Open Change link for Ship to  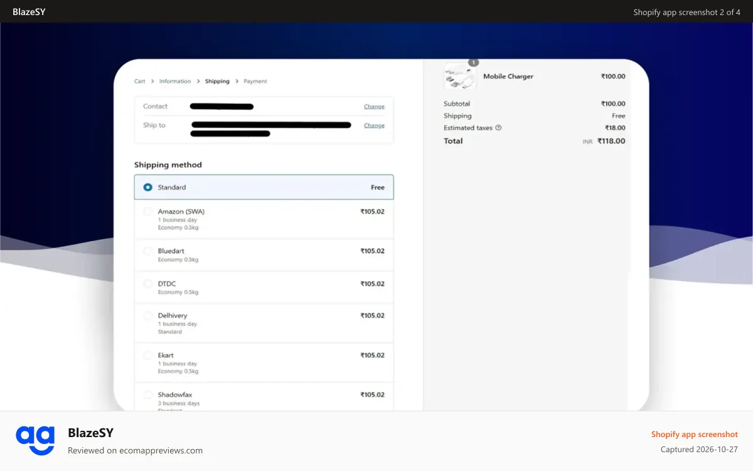pos(374,126)
